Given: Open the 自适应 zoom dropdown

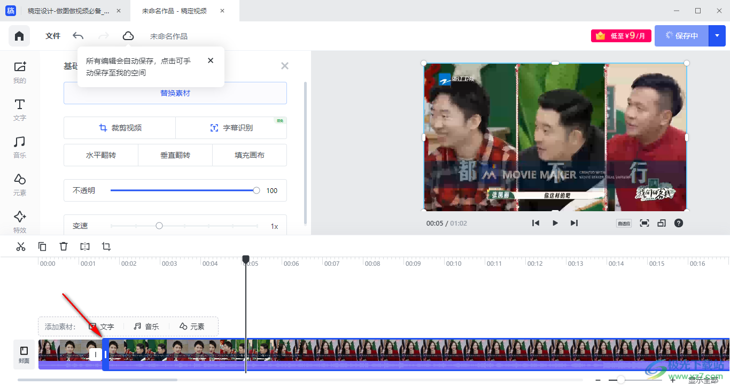Looking at the screenshot, I should pos(624,223).
